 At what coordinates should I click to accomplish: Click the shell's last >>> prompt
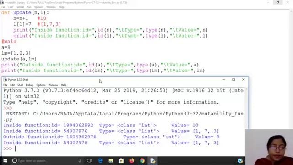(8, 148)
